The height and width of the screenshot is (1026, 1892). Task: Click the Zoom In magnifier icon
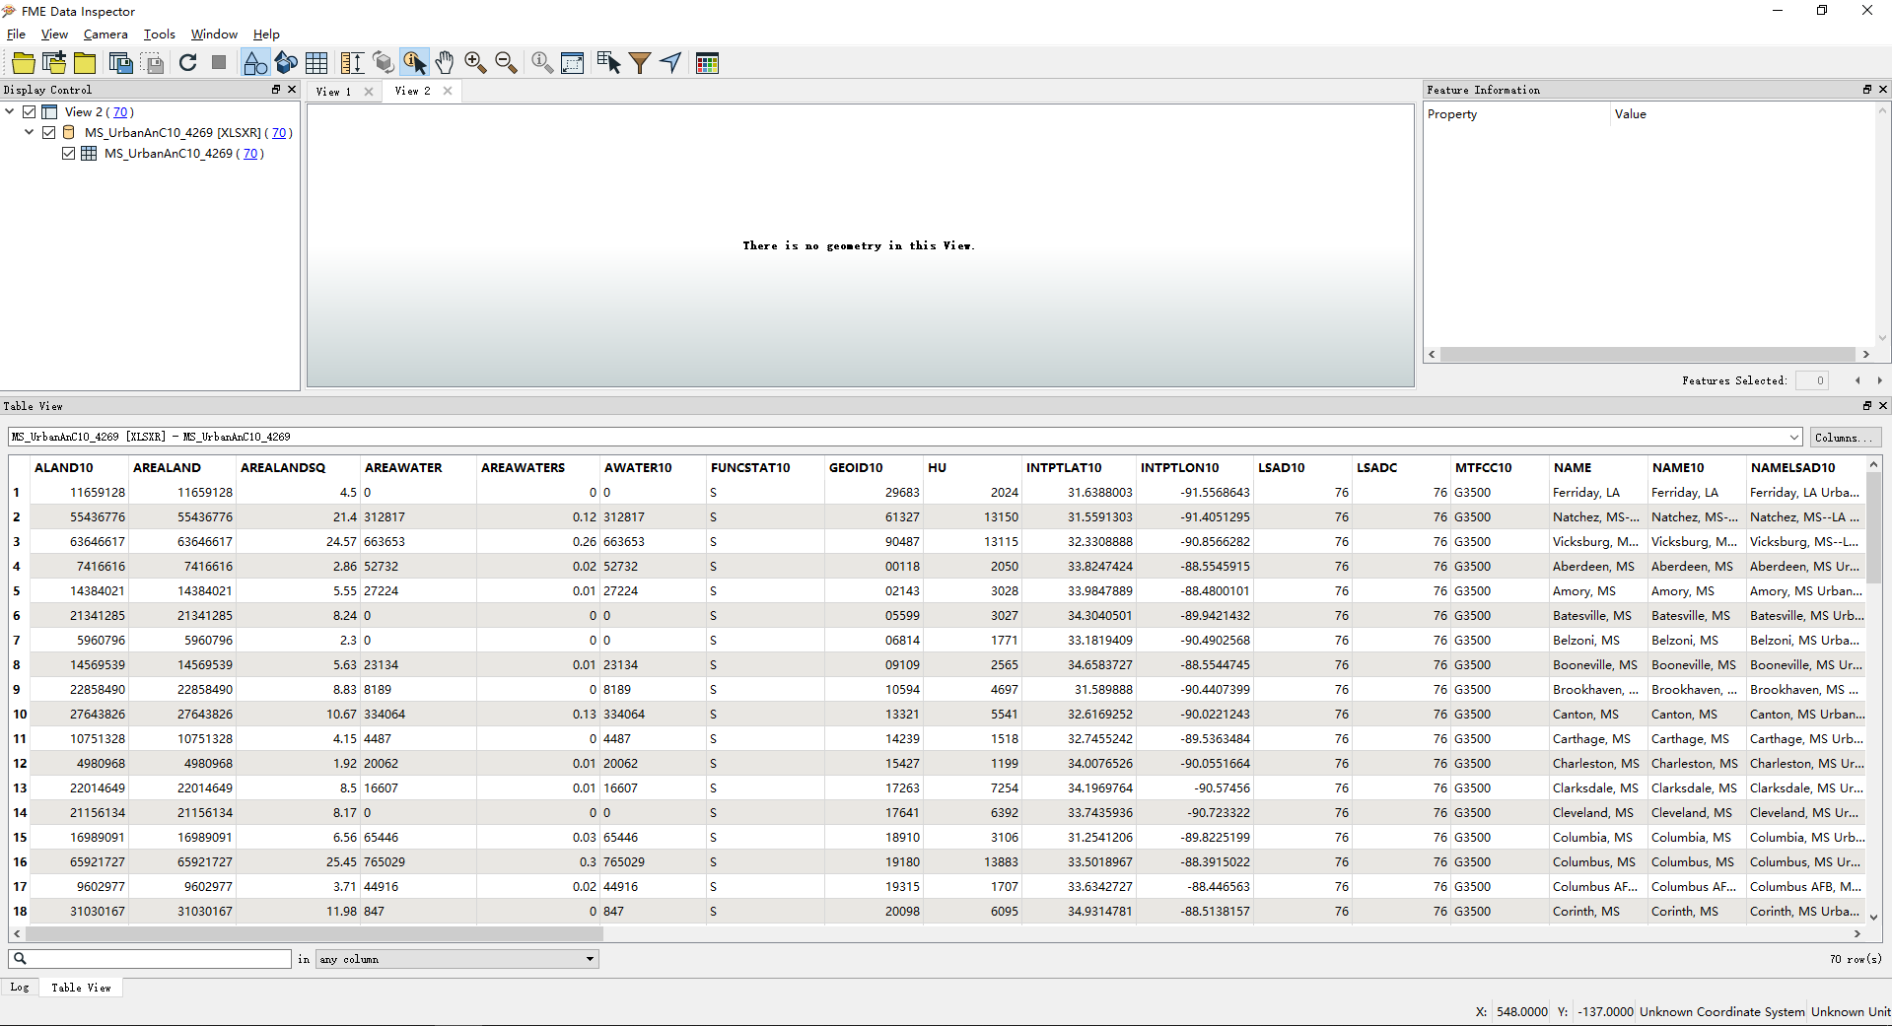coord(475,63)
